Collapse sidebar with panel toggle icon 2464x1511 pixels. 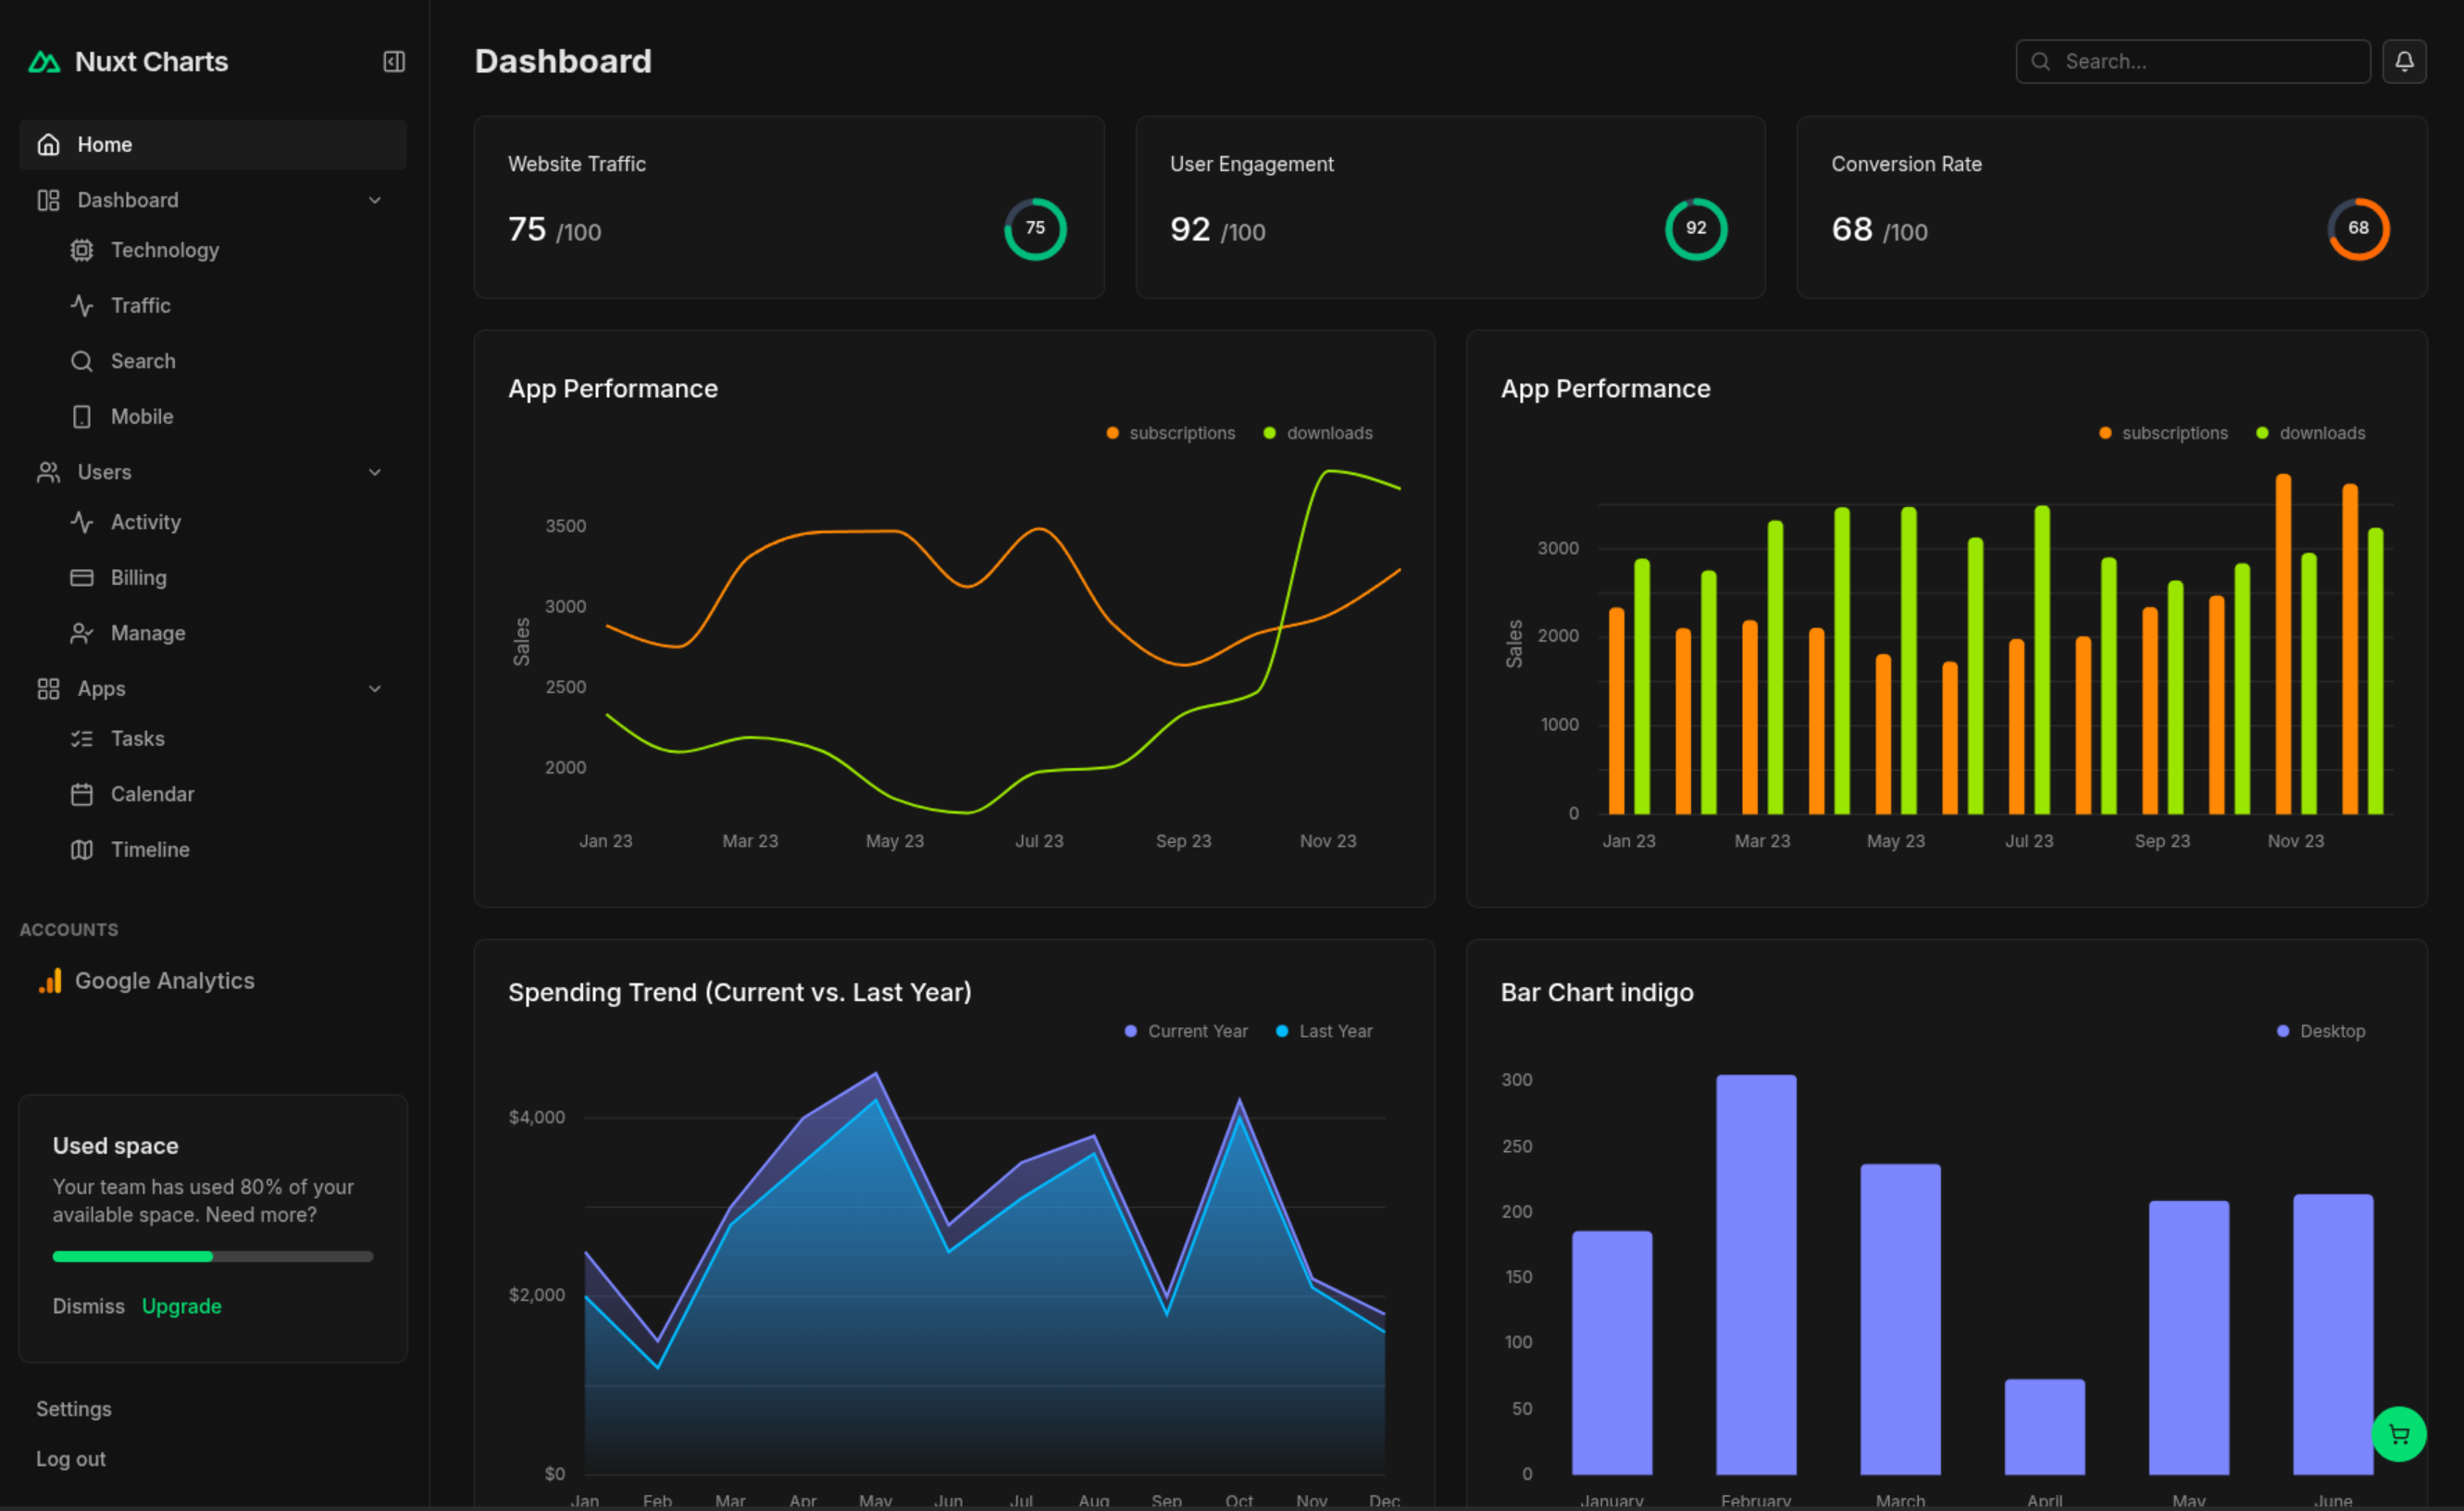pos(394,62)
